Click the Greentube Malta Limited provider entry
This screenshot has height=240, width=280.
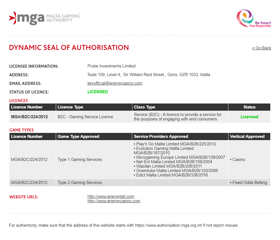point(176,171)
